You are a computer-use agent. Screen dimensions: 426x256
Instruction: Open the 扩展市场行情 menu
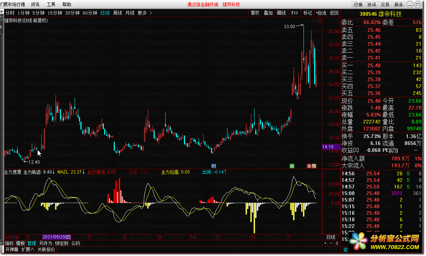[12, 4]
